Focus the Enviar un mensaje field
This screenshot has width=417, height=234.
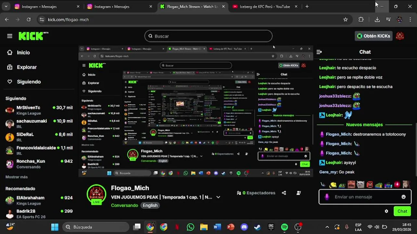click(366, 197)
